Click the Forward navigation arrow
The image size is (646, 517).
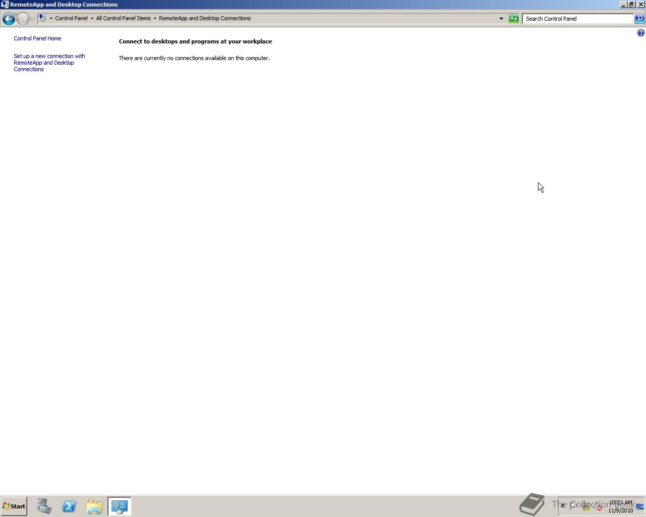tap(23, 19)
